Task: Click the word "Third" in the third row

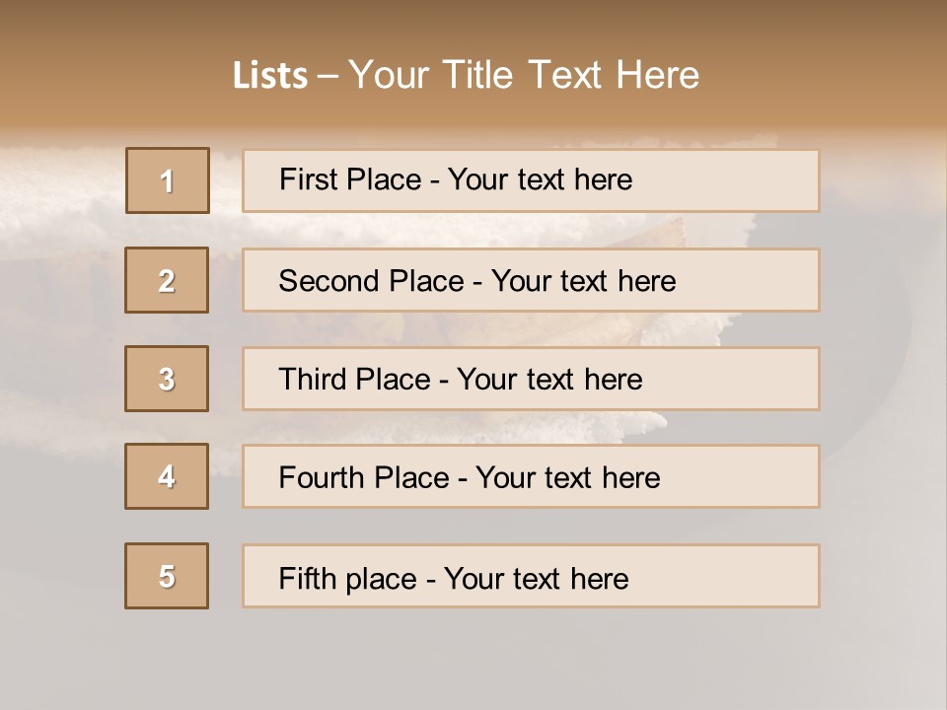Action: point(310,380)
